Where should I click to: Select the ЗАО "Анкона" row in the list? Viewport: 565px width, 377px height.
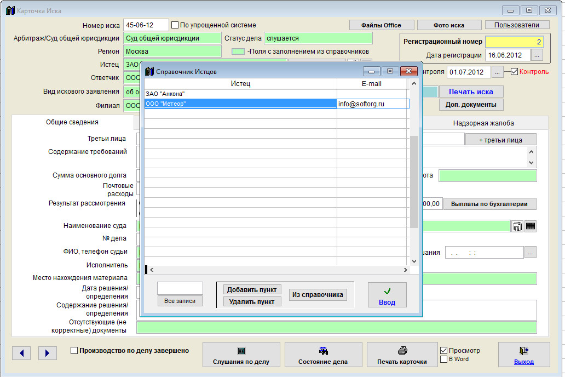[x=240, y=94]
